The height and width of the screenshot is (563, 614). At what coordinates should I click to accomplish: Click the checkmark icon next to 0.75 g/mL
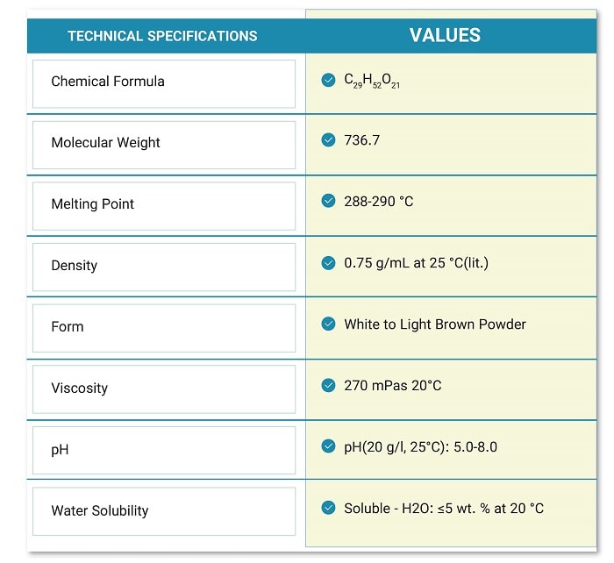[329, 263]
